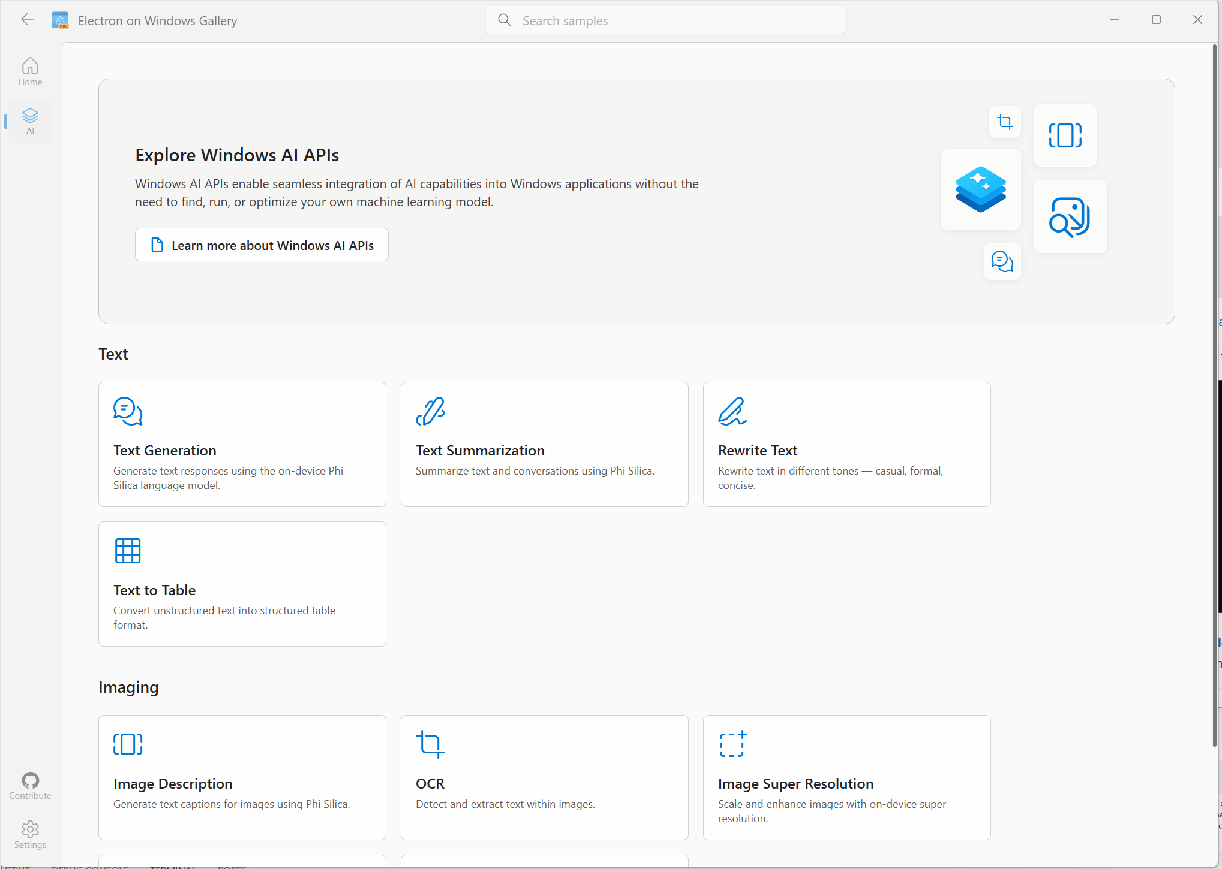Click the chat bubbles tile in hero banner
Screen dimensions: 1222x869
point(1002,261)
